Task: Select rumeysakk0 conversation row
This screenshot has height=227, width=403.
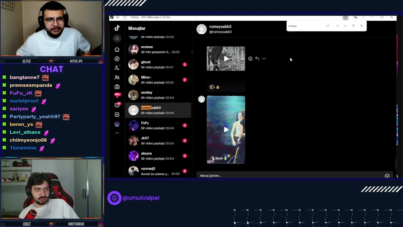Action: (x=158, y=110)
